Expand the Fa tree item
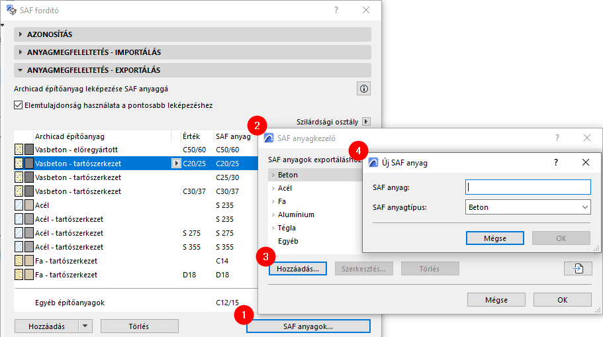Viewport: 603px width, 337px height. (273, 201)
